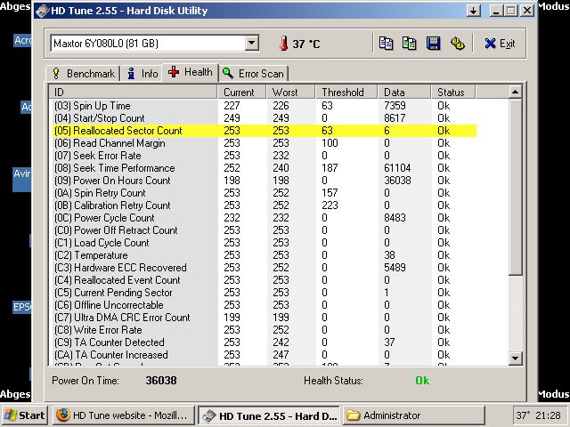570x427 pixels.
Task: Select the (C4) Reallocated Event Count row
Action: [265, 280]
